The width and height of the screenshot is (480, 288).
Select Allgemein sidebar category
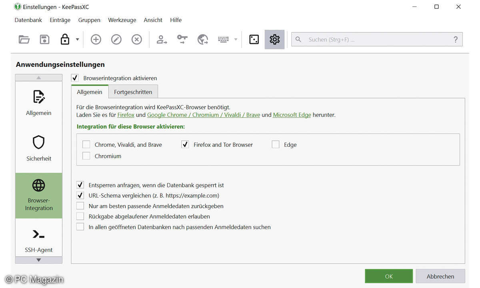pos(39,103)
